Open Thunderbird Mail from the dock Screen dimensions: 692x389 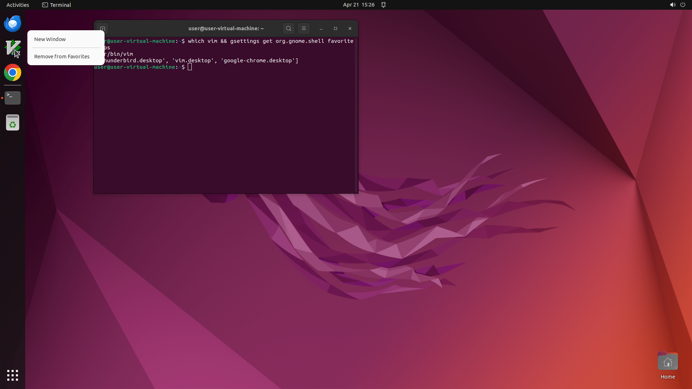(13, 24)
